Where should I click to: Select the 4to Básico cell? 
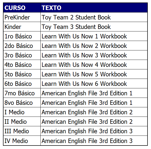pos(18,65)
